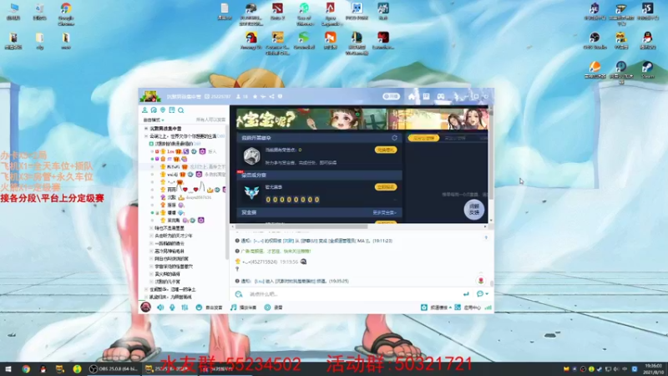The width and height of the screenshot is (668, 376).
Task: Click the second round icon above channel tree
Action: click(154, 110)
